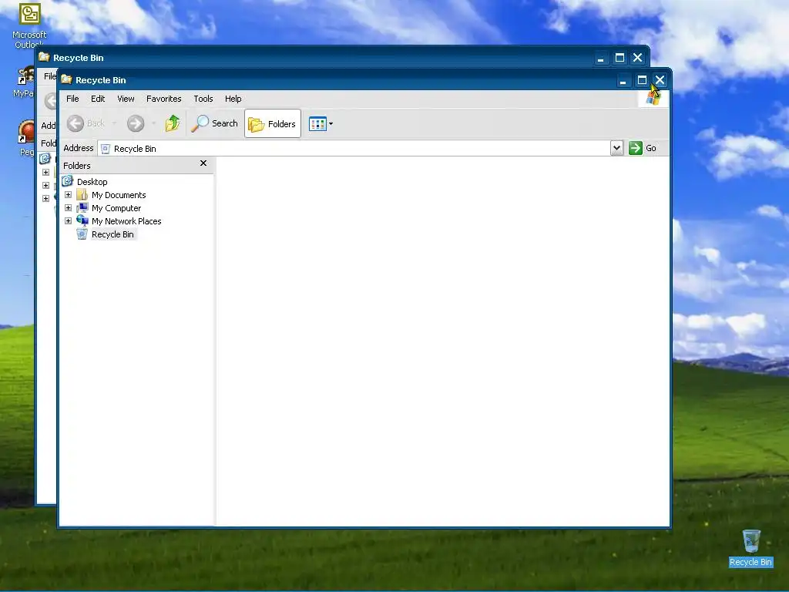The width and height of the screenshot is (789, 592).
Task: Click the front window title bar folder icon
Action: [66, 79]
